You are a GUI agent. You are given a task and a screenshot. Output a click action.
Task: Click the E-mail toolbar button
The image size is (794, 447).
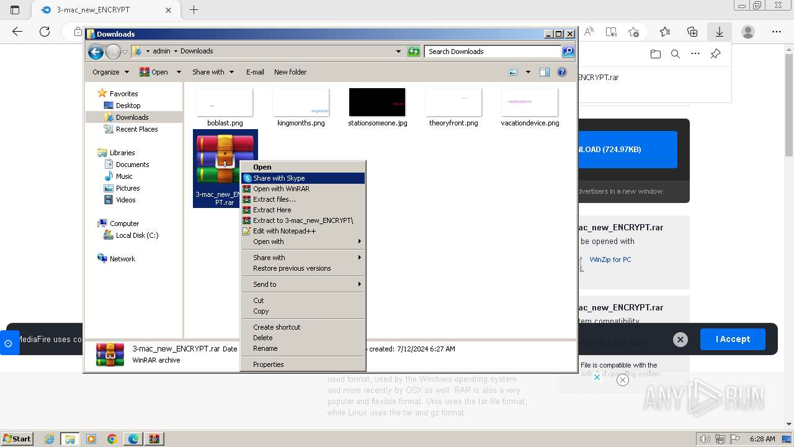[255, 72]
